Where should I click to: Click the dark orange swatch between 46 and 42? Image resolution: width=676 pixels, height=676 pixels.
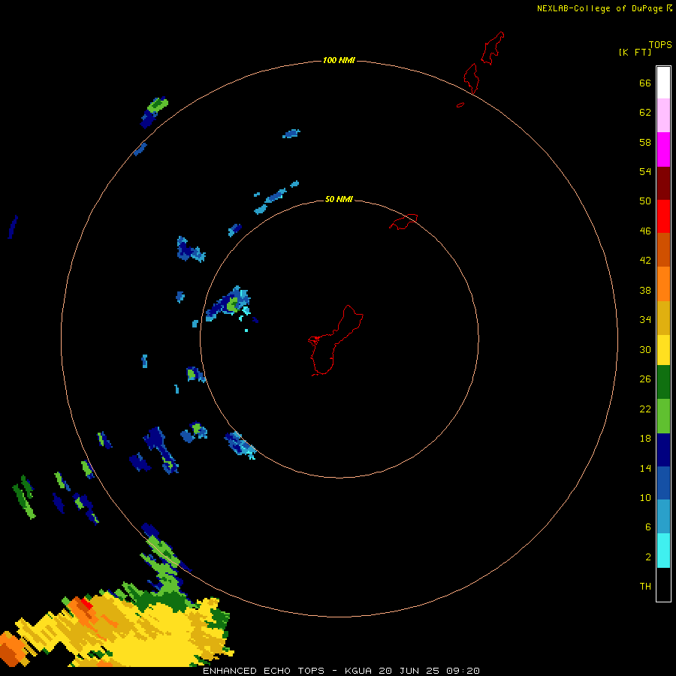coord(663,249)
